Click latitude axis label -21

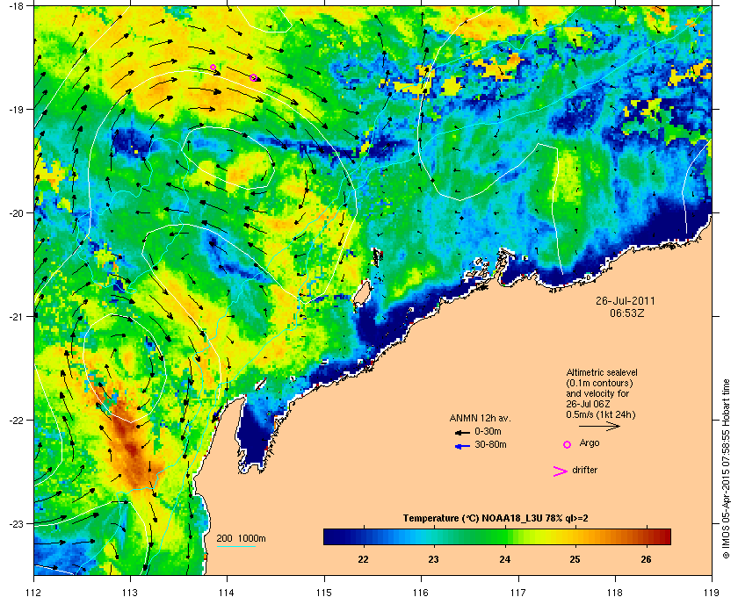16,317
